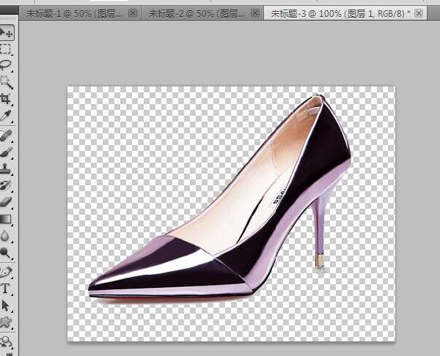The width and height of the screenshot is (440, 356).
Task: Close the 未标题-2 document tab
Action: pyautogui.click(x=255, y=13)
